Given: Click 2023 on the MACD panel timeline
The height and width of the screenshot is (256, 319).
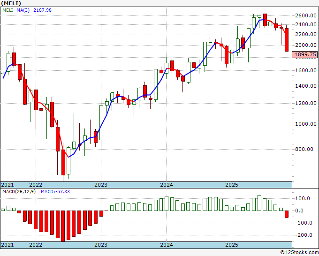Looking at the screenshot, I should coord(101,245).
